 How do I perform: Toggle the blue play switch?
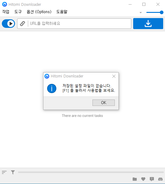(8, 24)
